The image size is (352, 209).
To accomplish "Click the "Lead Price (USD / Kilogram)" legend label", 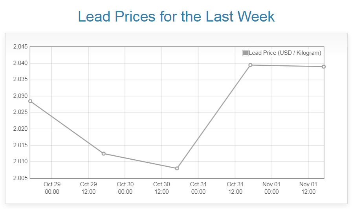I will pos(285,53).
